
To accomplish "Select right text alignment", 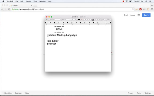I will click(97, 20).
